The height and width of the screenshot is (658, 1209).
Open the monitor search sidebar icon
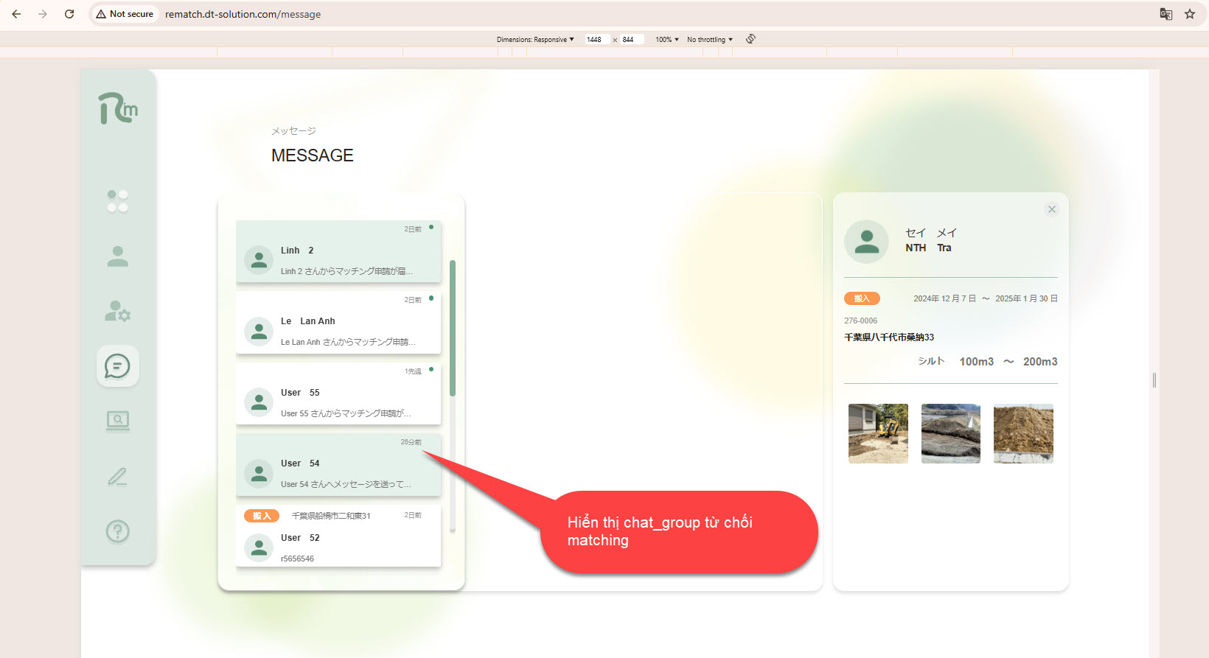[117, 421]
